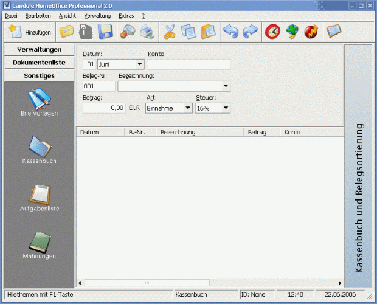Screen dimensions: 377x304
Task: Undo with the left arrow icon
Action: tap(231, 32)
